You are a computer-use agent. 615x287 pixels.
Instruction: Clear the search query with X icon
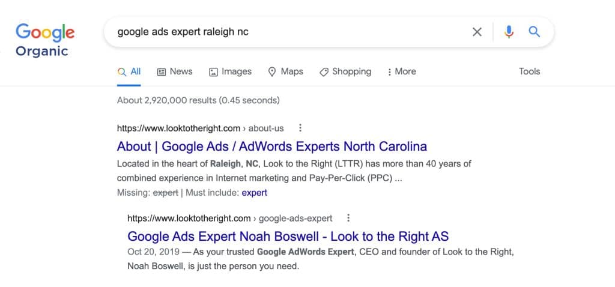click(x=477, y=32)
